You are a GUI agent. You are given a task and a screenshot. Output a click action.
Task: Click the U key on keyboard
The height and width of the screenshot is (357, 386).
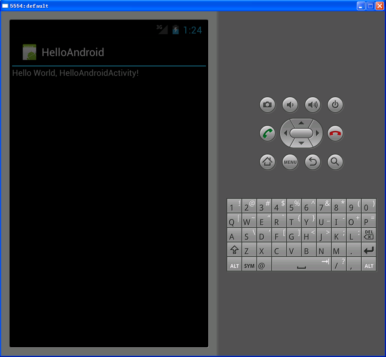click(x=324, y=220)
